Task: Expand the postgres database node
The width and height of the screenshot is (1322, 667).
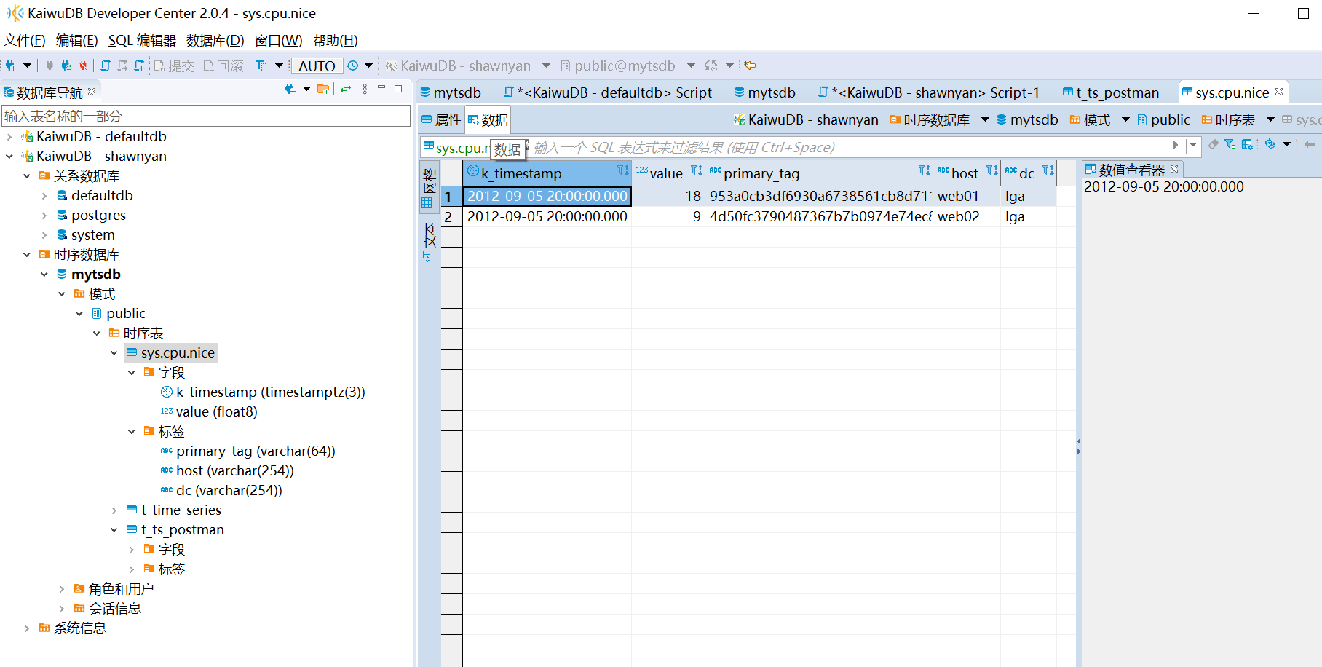Action: (44, 215)
